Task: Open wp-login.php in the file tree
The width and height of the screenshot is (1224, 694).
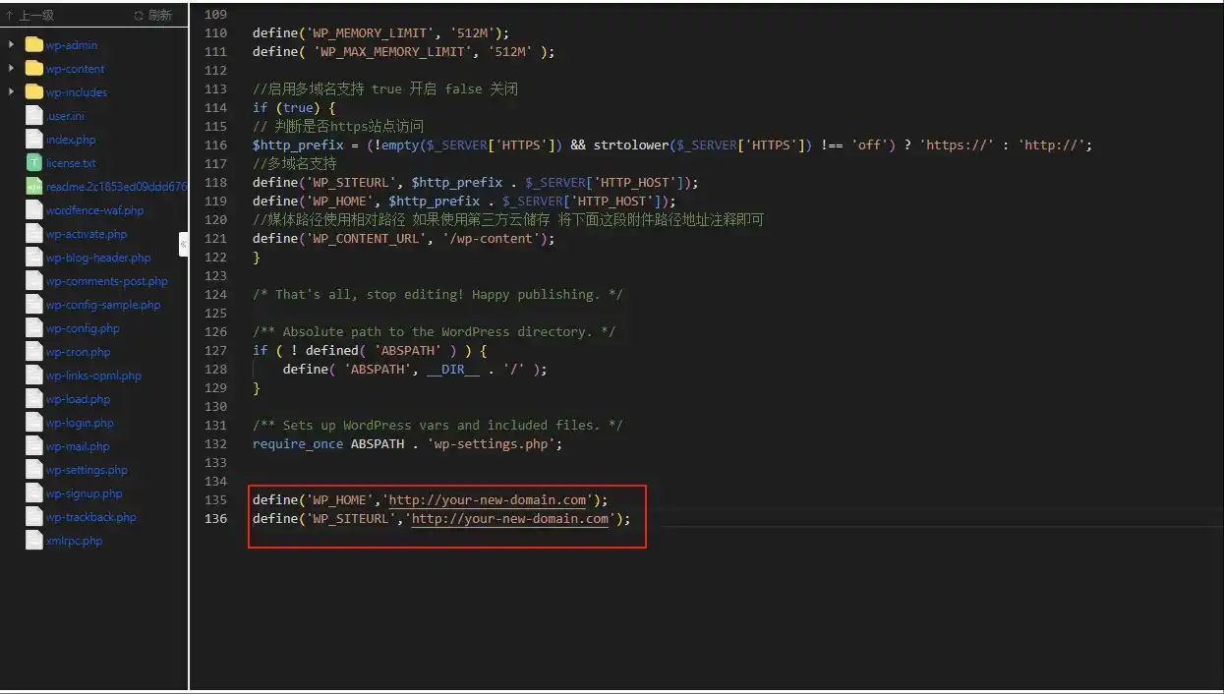Action: click(x=80, y=423)
